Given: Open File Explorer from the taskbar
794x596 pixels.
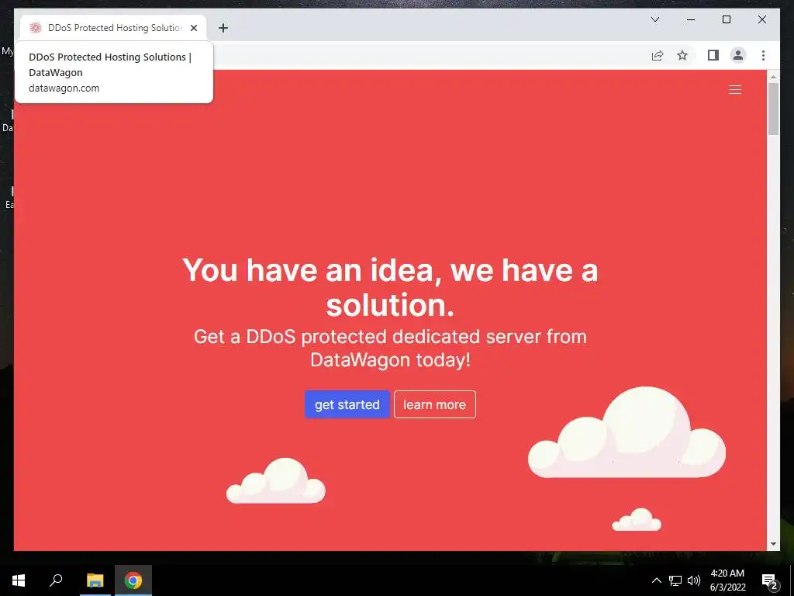Looking at the screenshot, I should click(95, 580).
